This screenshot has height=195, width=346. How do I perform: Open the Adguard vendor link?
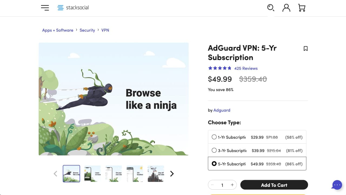222,110
